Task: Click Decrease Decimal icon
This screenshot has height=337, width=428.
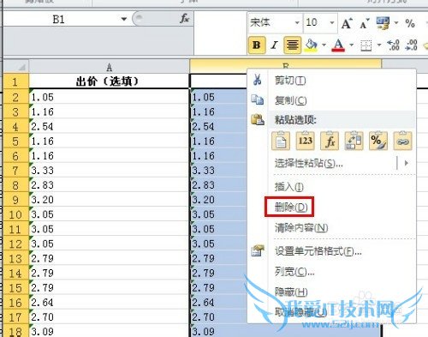Action: pyautogui.click(x=411, y=45)
